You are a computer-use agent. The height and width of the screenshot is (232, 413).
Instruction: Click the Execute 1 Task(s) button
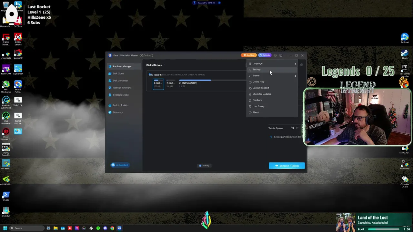pos(287,166)
